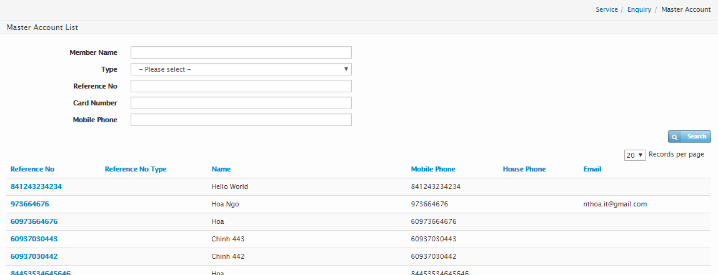
Task: Click Master Account in the breadcrumb
Action: point(686,9)
